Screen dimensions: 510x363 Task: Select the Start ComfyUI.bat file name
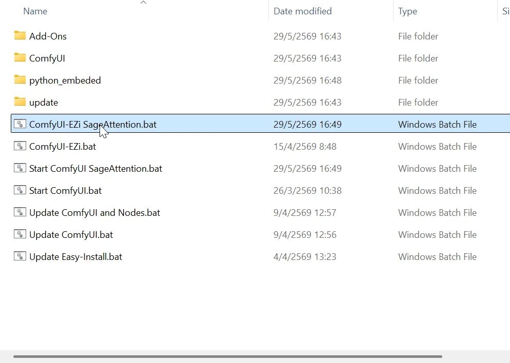pyautogui.click(x=65, y=191)
